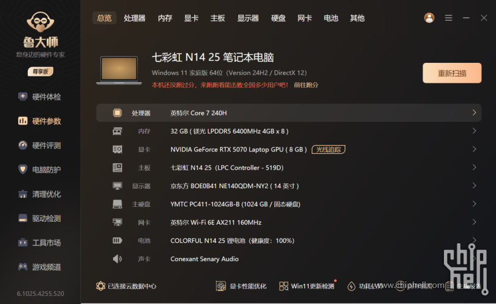
Task: Click the graphics card icon
Action: (x=118, y=149)
